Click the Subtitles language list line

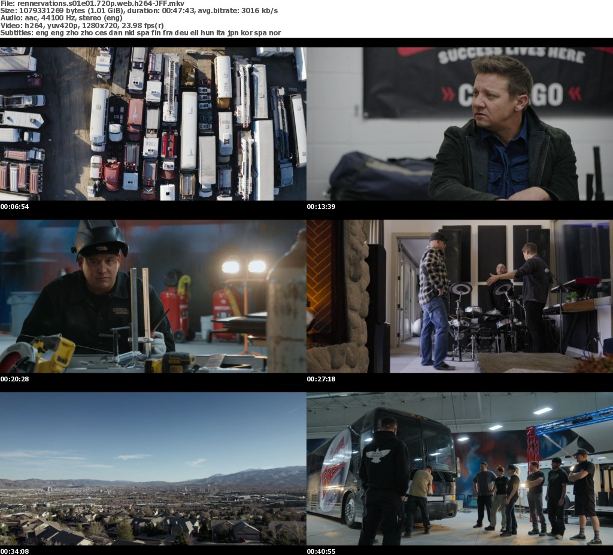pos(140,32)
